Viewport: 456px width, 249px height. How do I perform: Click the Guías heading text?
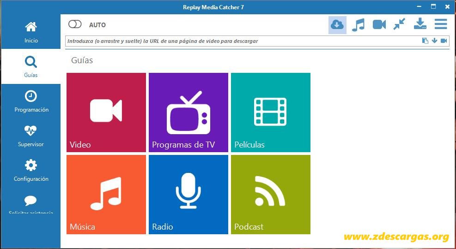(x=82, y=60)
